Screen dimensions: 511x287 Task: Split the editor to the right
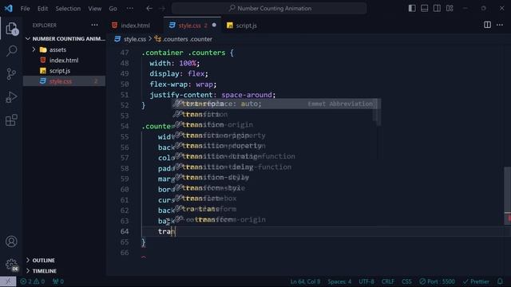point(487,25)
